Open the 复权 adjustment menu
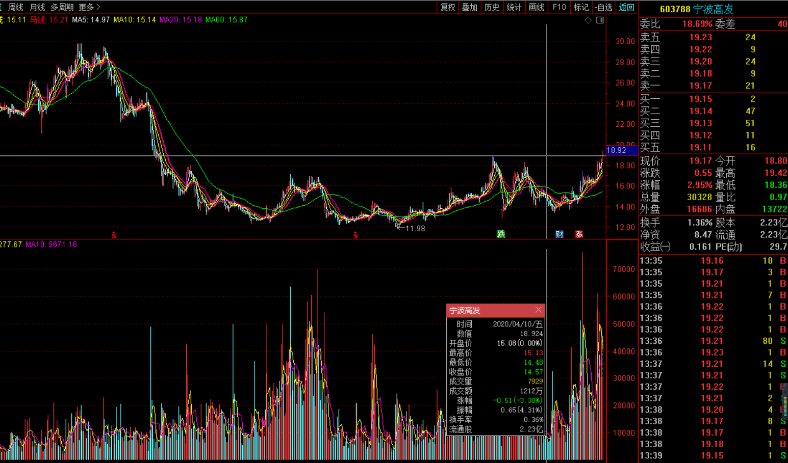The height and width of the screenshot is (463, 788). click(448, 7)
